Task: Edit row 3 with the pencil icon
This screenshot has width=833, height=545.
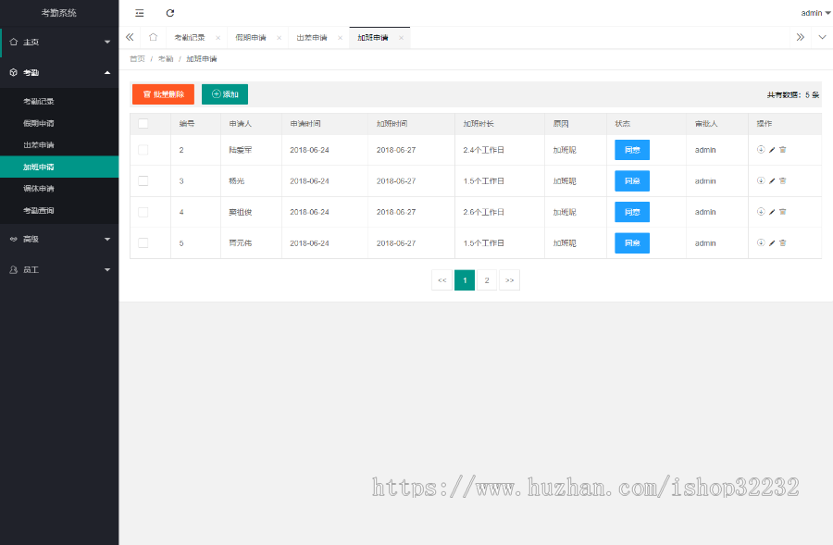Action: pyautogui.click(x=772, y=180)
